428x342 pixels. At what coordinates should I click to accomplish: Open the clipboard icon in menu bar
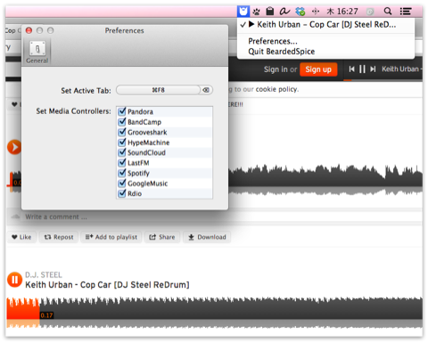click(270, 12)
